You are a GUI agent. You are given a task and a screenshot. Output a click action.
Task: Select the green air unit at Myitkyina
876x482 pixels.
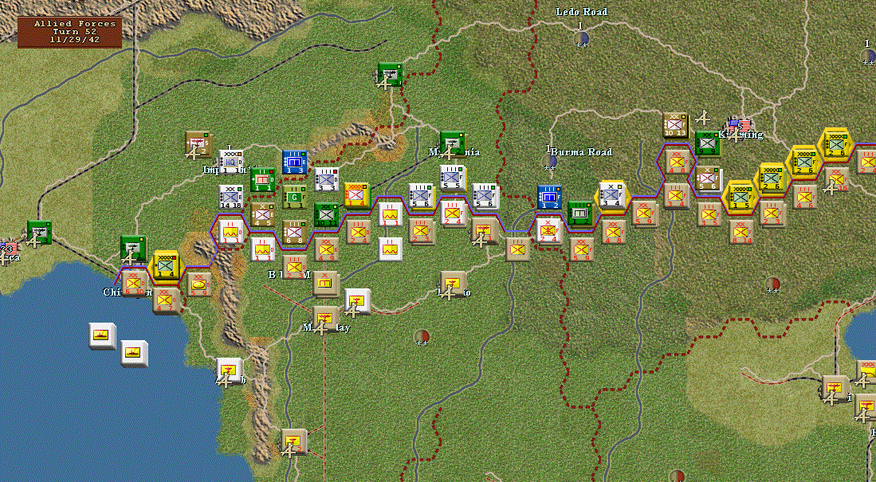451,143
